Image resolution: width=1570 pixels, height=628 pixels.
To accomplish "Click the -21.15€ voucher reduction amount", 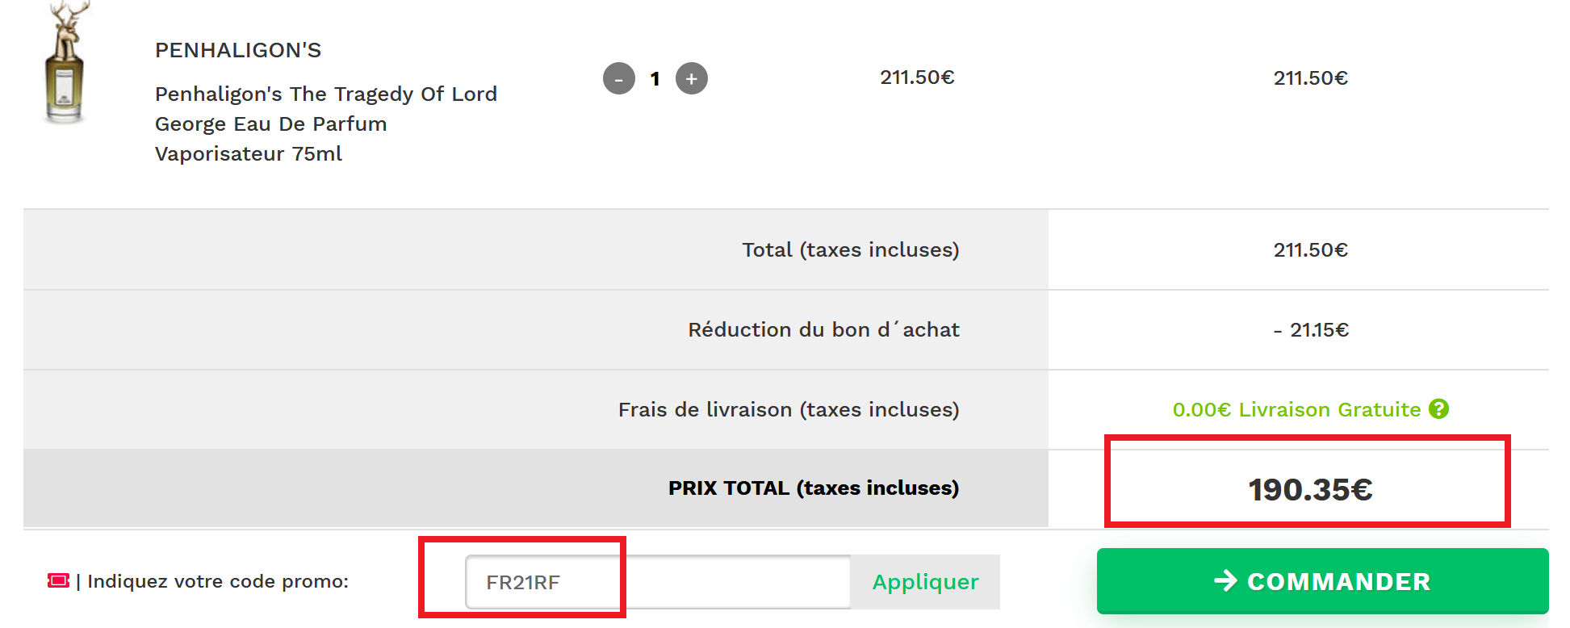I will coord(1311,330).
